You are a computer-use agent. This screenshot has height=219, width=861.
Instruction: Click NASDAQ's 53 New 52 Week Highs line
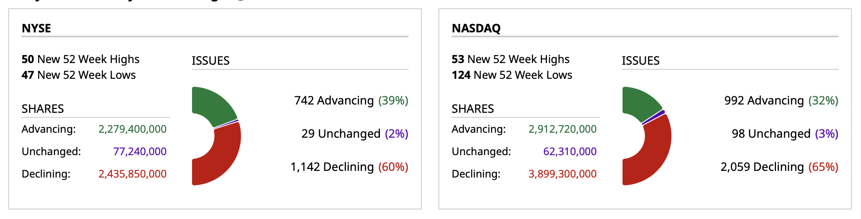(511, 59)
